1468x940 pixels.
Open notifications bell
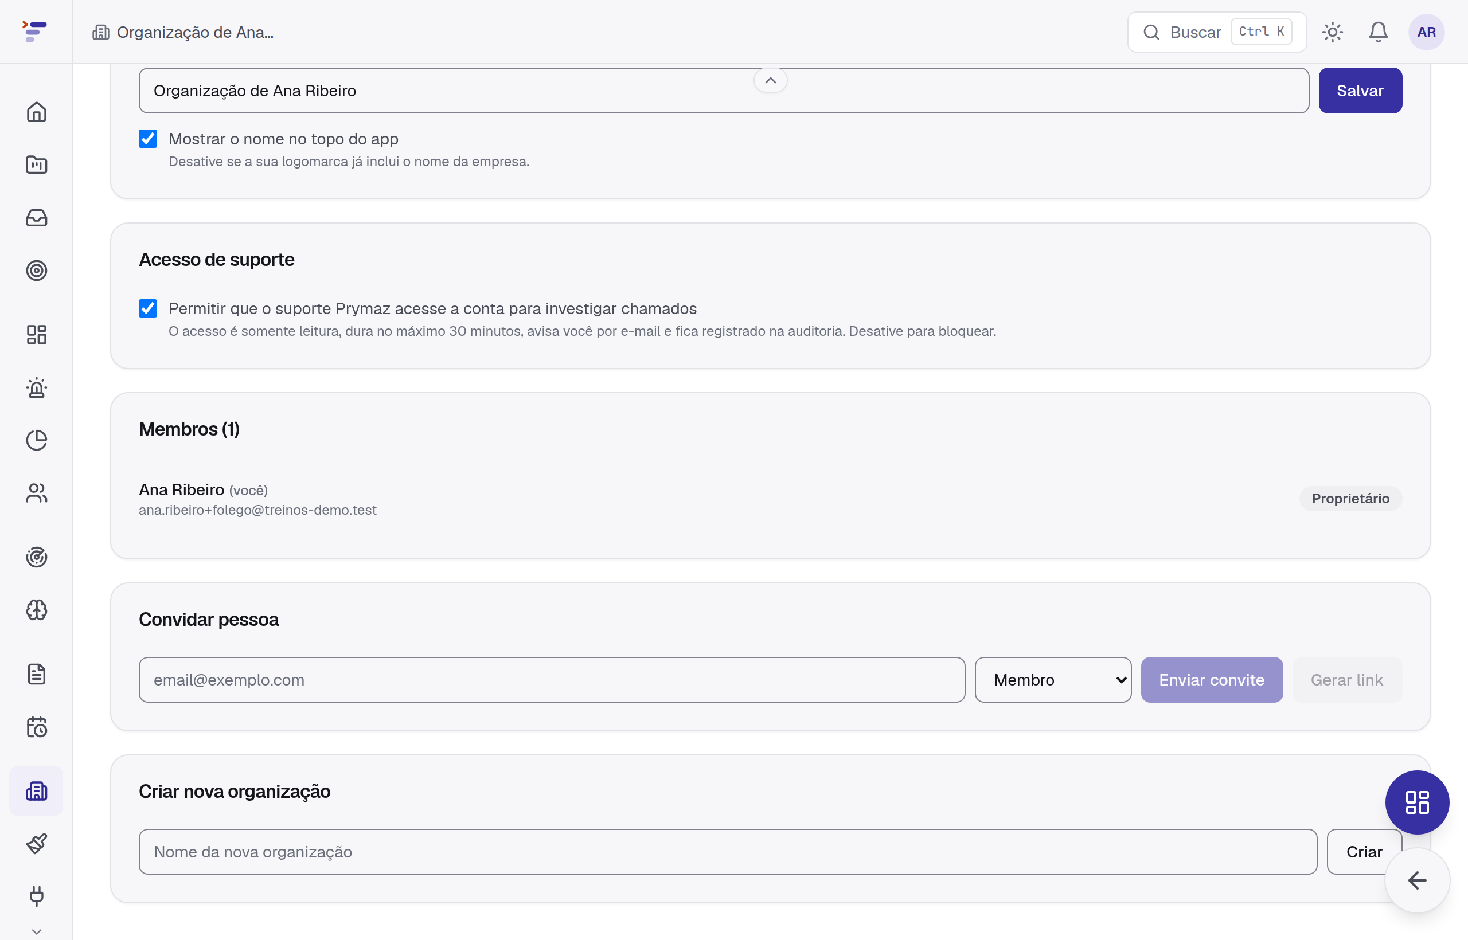click(x=1378, y=32)
